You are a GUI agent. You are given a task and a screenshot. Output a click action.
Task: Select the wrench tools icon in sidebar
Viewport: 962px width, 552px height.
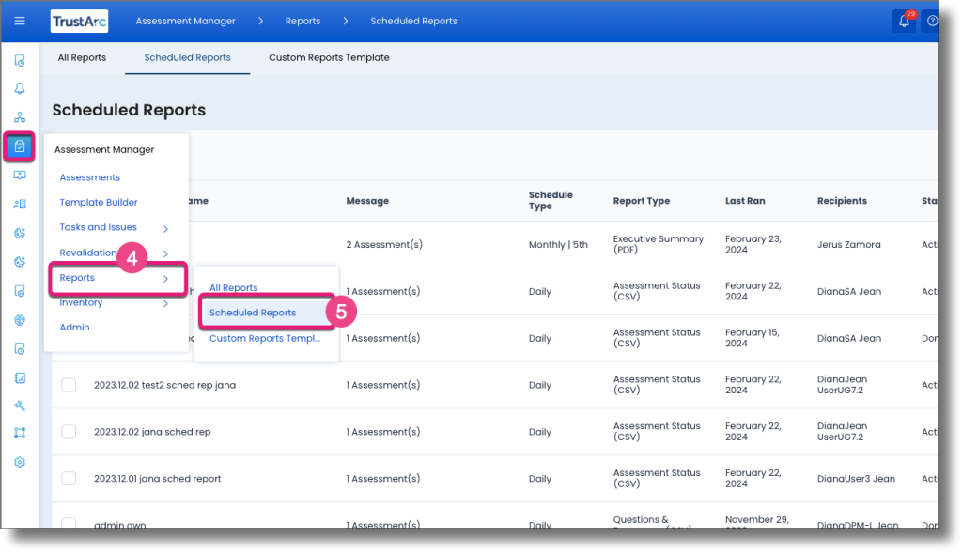click(x=19, y=407)
